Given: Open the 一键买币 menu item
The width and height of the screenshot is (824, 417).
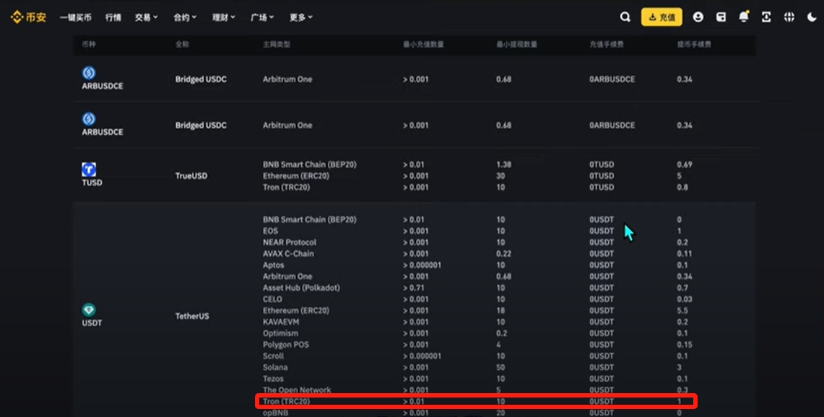Looking at the screenshot, I should click(76, 17).
